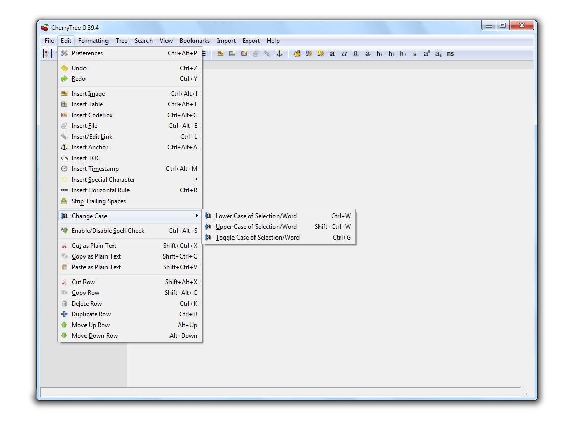Image resolution: width=574 pixels, height=430 pixels.
Task: Choose Insert Horizontal Rule menu entry
Action: point(130,190)
